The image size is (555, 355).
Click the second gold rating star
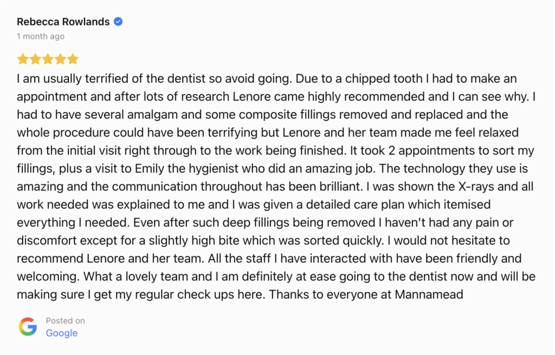[x=35, y=59]
